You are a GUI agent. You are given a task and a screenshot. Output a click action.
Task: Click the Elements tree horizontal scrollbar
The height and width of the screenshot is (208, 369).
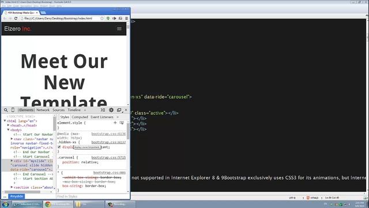click(22, 192)
